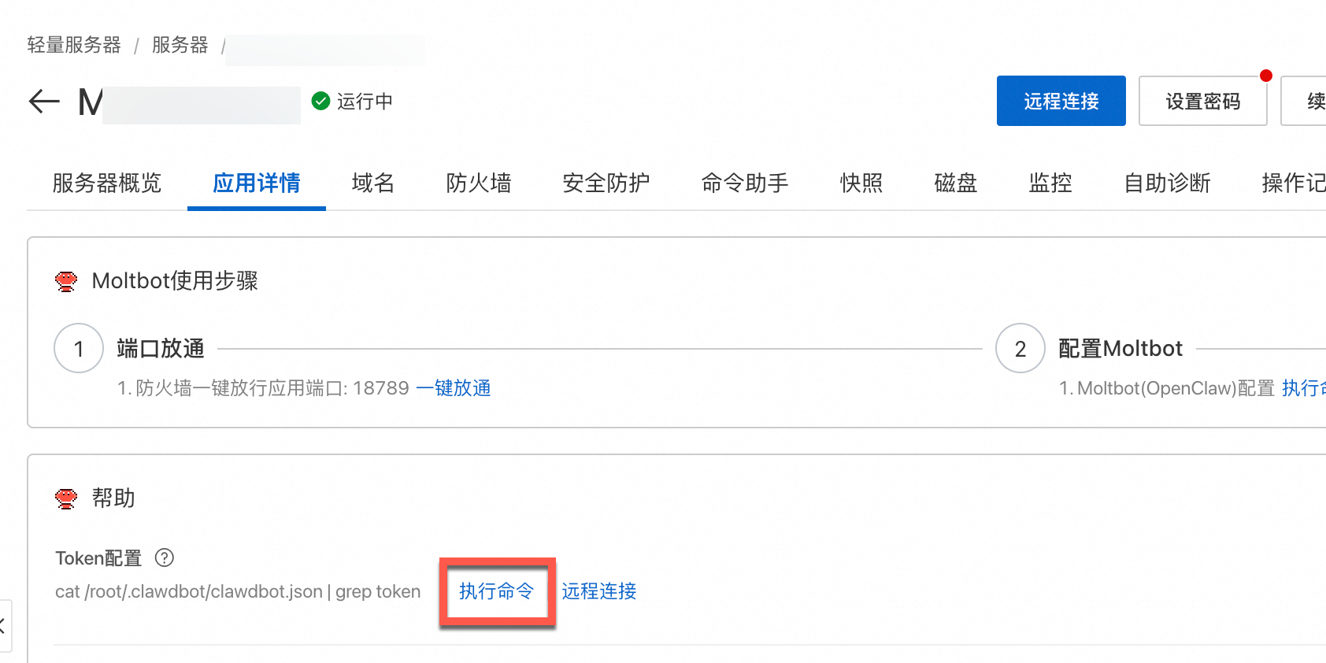
Task: Expand the collapsed side panel arrow
Action: [4, 626]
